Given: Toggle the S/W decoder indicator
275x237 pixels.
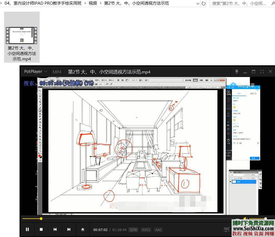Looking at the screenshot, I should (133, 230).
